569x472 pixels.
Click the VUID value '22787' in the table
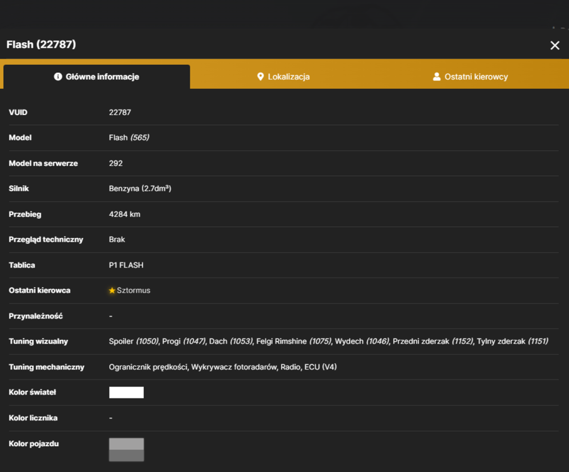[x=120, y=113]
